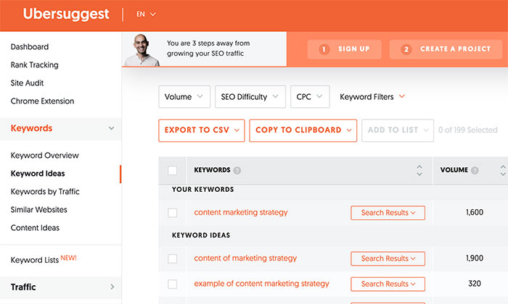Click the help icon beside VOLUME header
The height and width of the screenshot is (304, 508).
(475, 170)
